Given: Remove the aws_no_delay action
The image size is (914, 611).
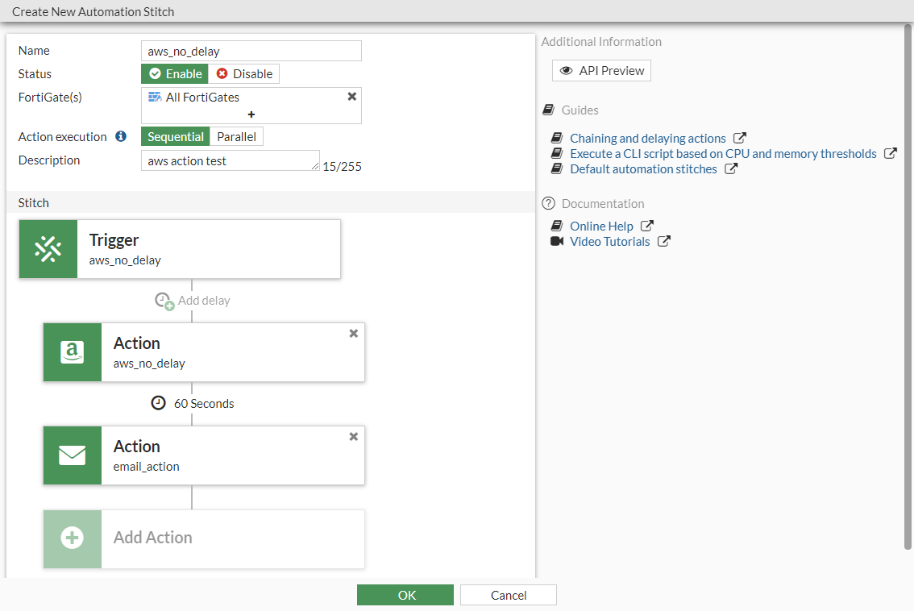Looking at the screenshot, I should pyautogui.click(x=353, y=334).
